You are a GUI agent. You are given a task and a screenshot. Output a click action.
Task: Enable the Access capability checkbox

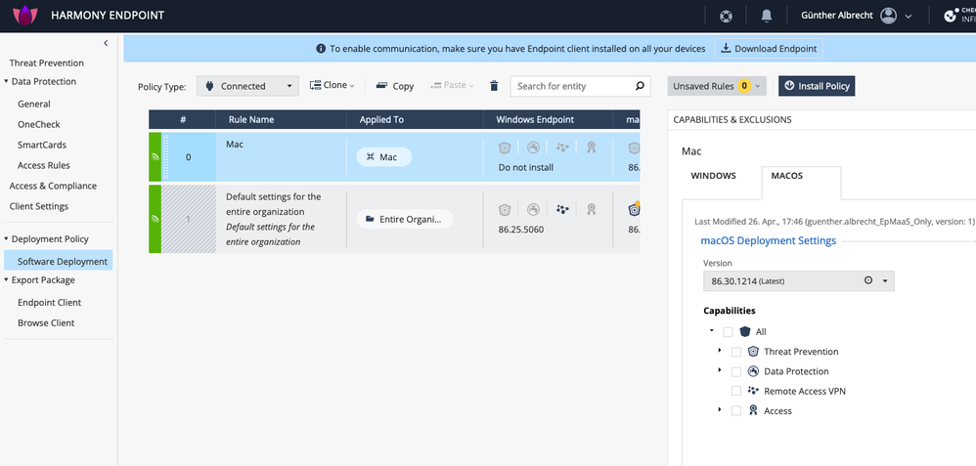(736, 411)
